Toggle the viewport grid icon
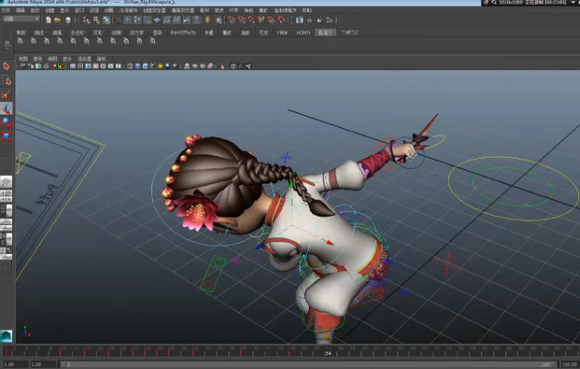The image size is (580, 369). 73,66
